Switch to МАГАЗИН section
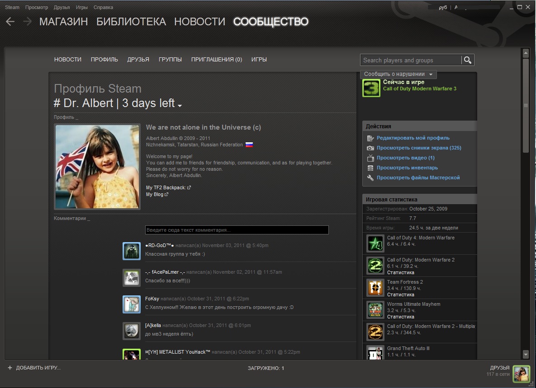 [x=64, y=22]
